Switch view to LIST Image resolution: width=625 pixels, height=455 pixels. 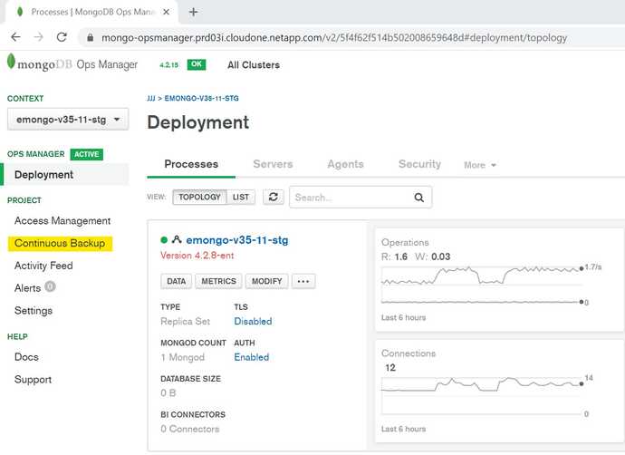241,197
